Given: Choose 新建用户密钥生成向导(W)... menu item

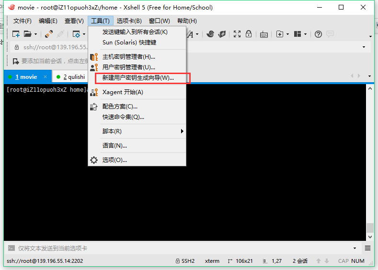Looking at the screenshot, I should coord(137,78).
